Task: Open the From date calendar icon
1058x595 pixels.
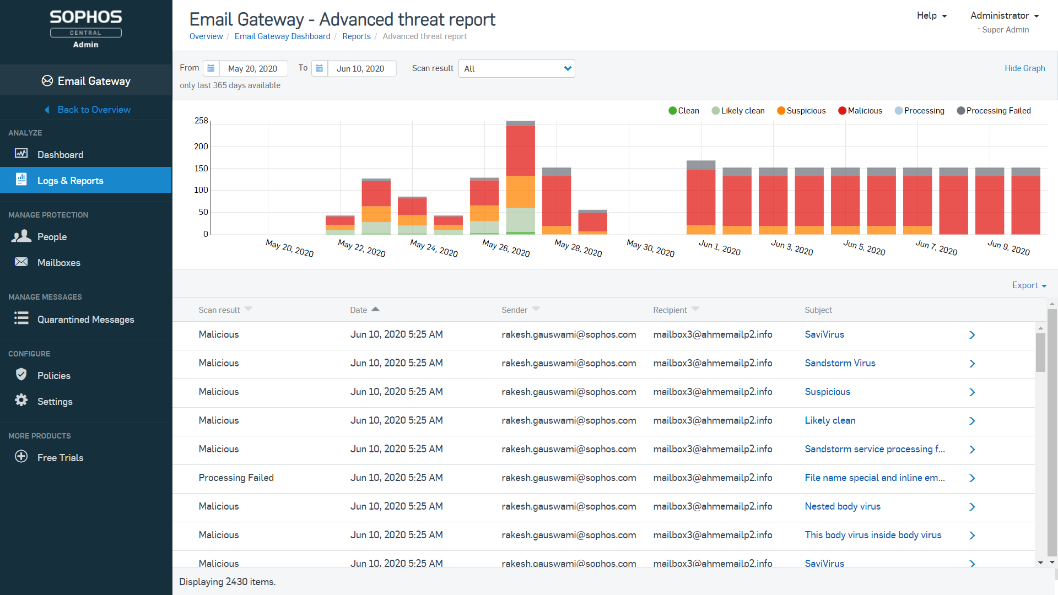Action: click(x=210, y=68)
